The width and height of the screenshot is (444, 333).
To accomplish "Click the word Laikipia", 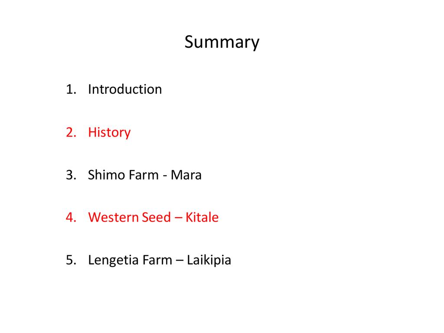I will [209, 260].
